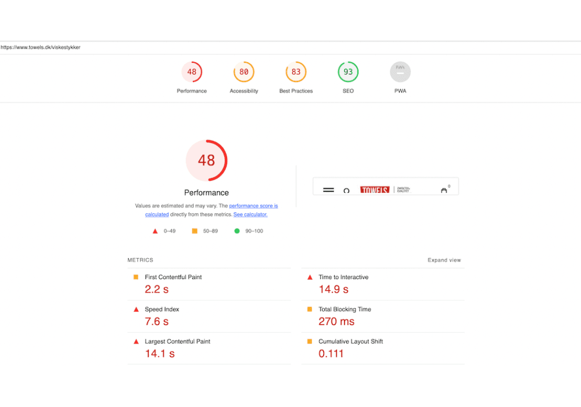Click the orange square beside Cumulative Layout Shift

click(x=309, y=341)
